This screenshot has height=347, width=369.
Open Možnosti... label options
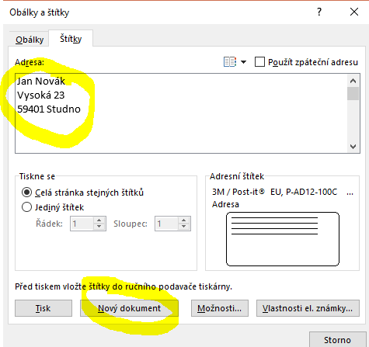click(220, 308)
